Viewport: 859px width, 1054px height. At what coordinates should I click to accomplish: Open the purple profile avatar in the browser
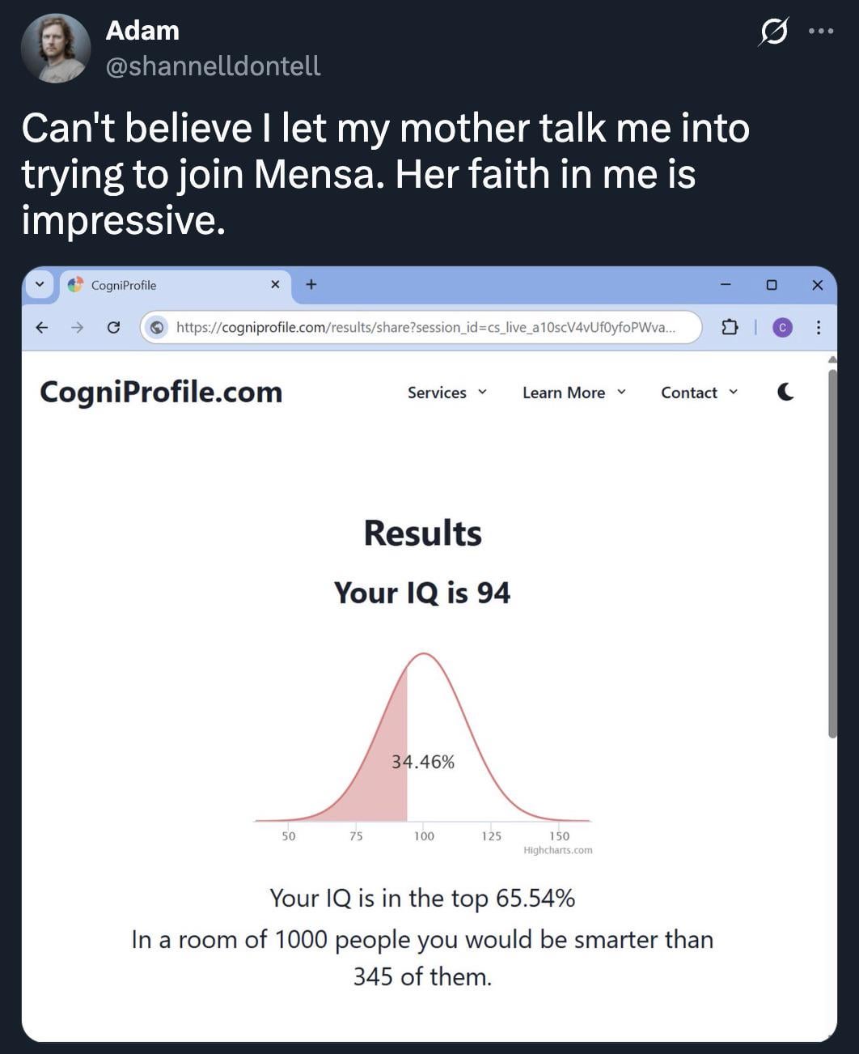click(781, 328)
